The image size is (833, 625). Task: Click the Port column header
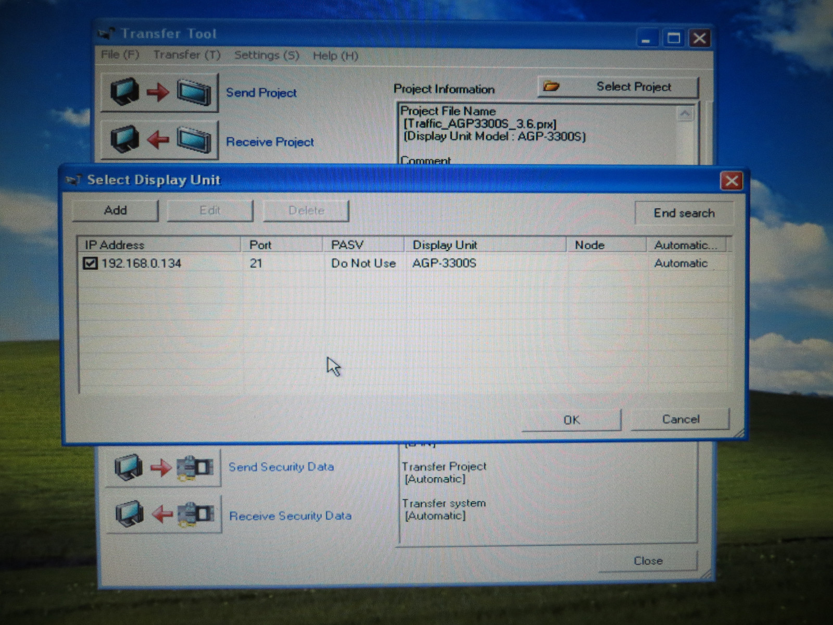pos(281,245)
